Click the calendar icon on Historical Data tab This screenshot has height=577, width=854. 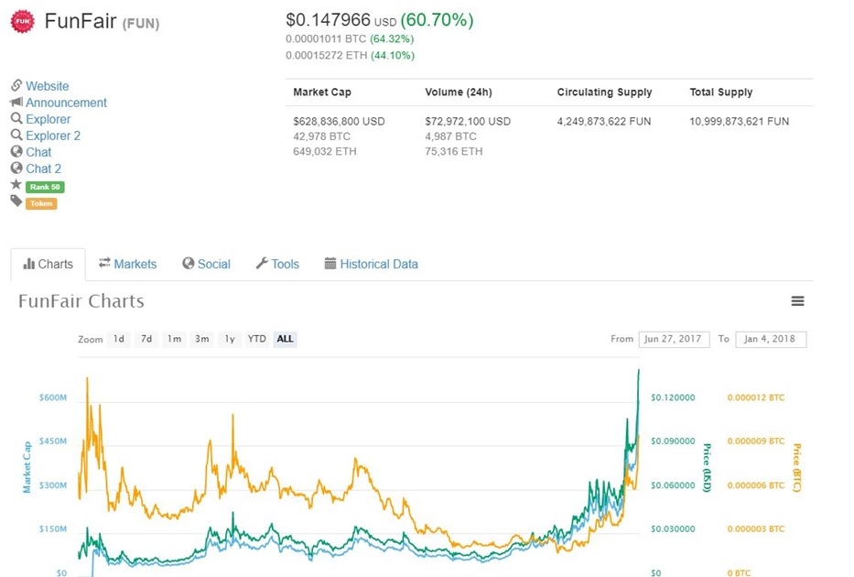tap(330, 264)
